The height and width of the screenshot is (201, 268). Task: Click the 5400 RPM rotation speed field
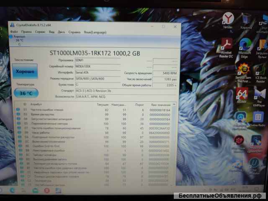(x=165, y=73)
